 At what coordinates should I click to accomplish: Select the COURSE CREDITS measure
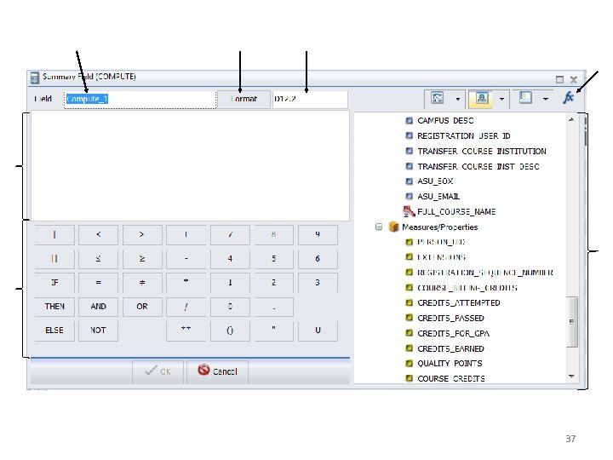(451, 378)
